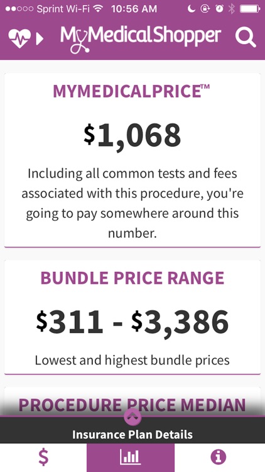The width and height of the screenshot is (265, 472).
Task: Click the moon Do Not Disturb icon
Action: click(x=192, y=9)
